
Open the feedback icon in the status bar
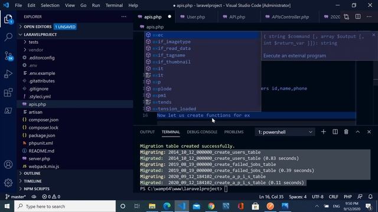[360, 197]
